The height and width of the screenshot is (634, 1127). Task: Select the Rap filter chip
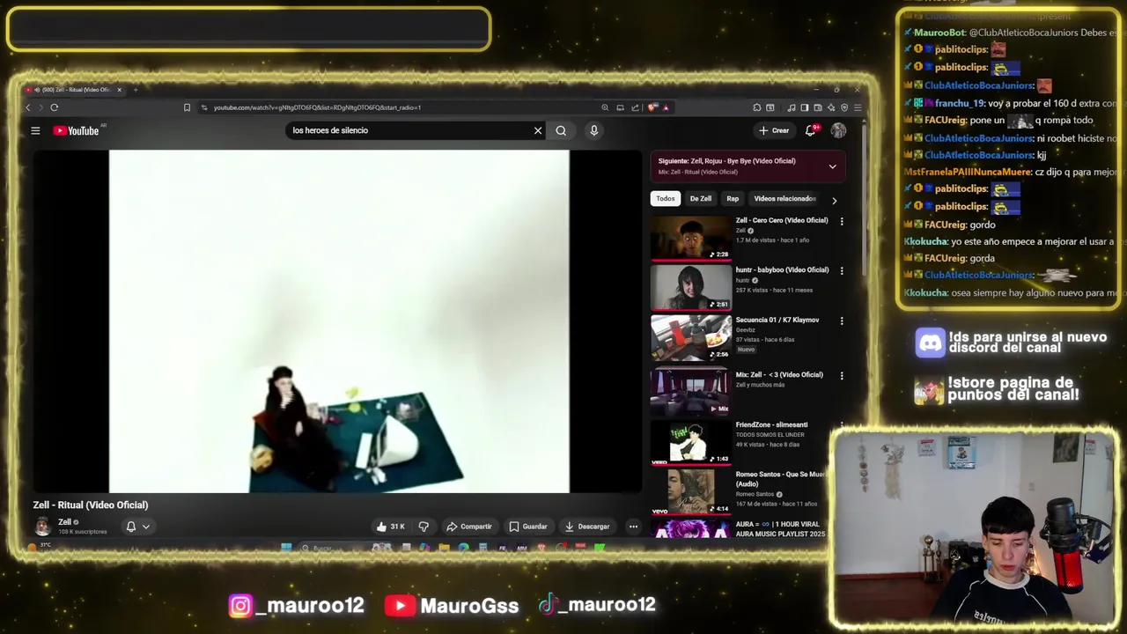[733, 199]
